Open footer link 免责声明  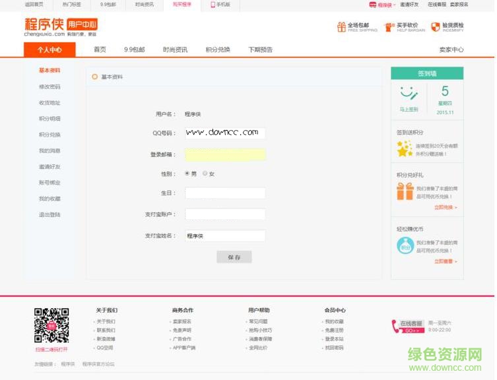coord(182,331)
